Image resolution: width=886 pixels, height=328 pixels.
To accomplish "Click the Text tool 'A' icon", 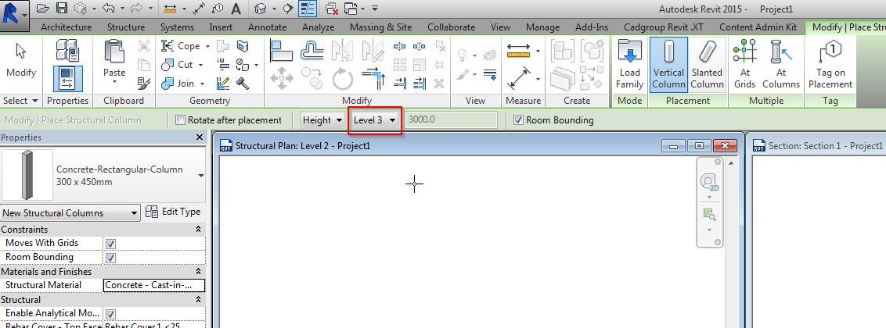I will [236, 9].
